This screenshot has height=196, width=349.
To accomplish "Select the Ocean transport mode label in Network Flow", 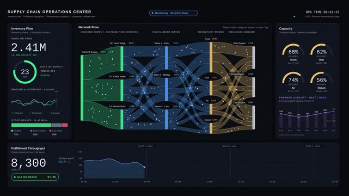I will 207,120.
